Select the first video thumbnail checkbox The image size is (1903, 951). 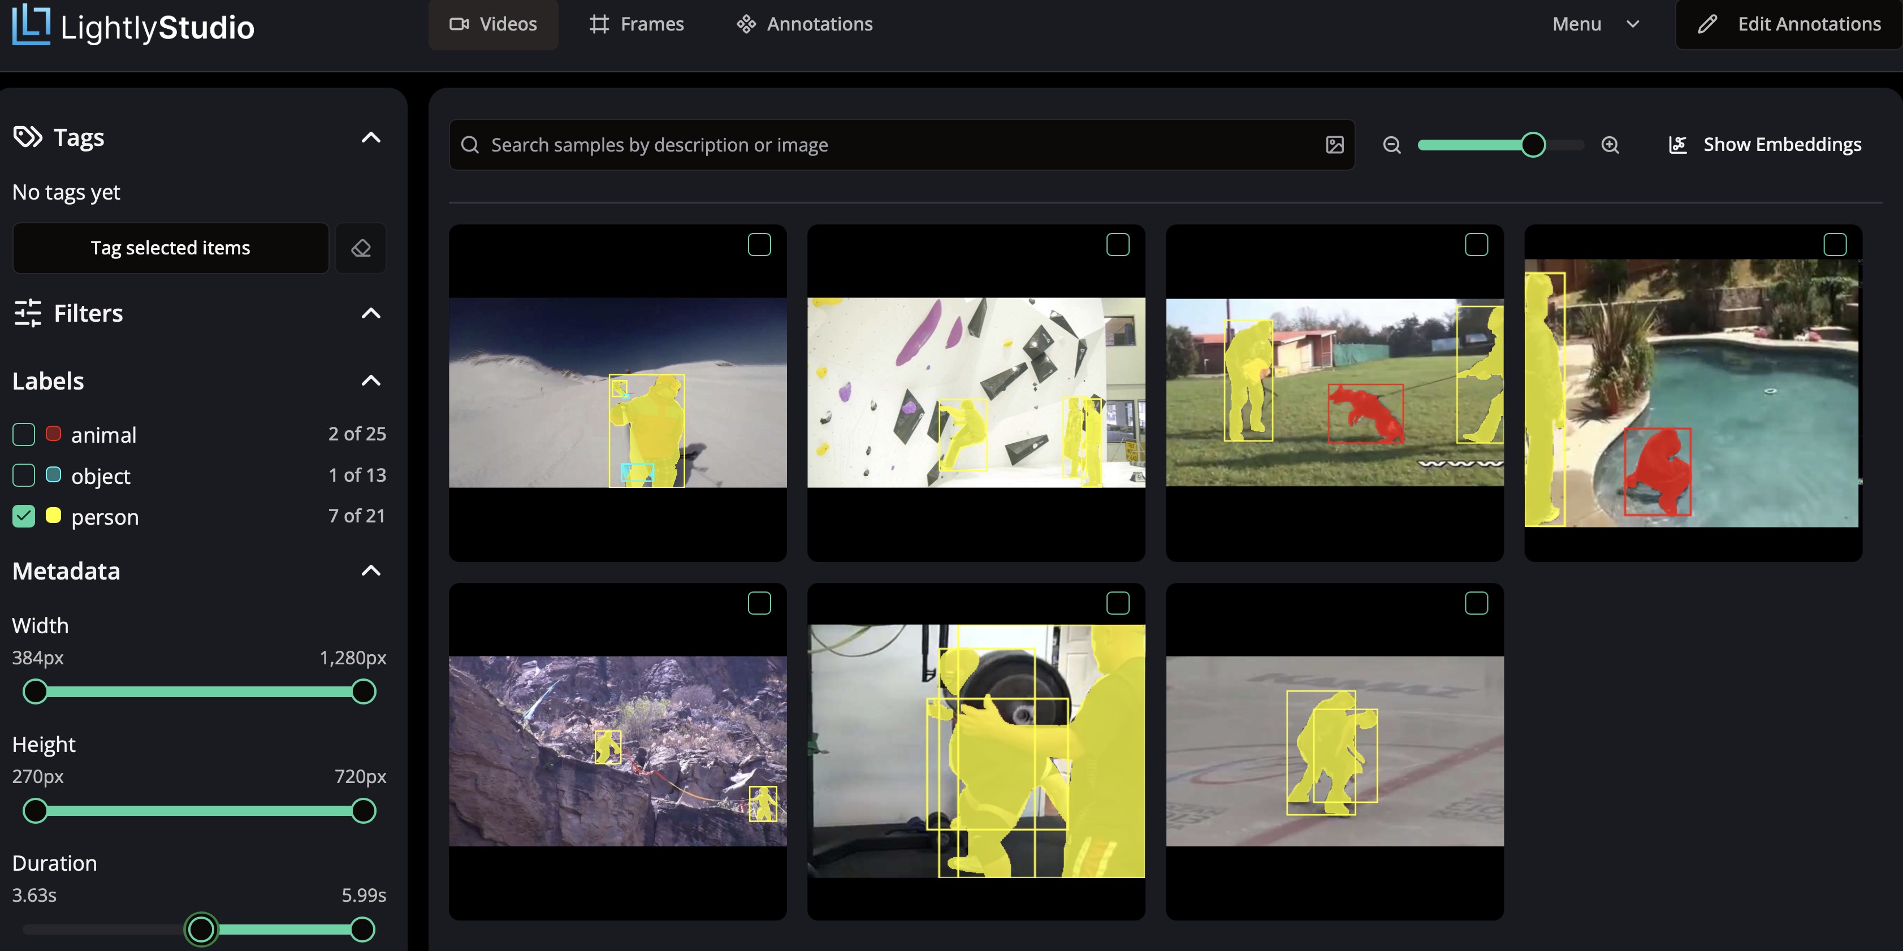coord(759,244)
